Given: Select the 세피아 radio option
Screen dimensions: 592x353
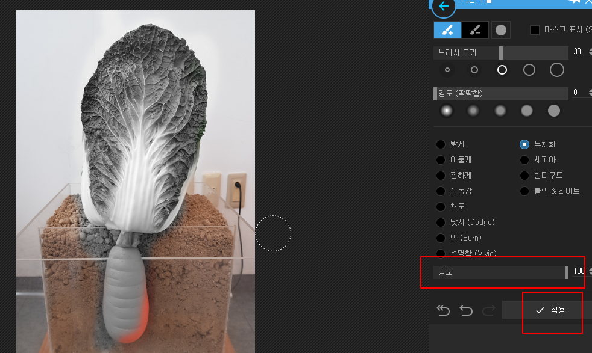Looking at the screenshot, I should 524,160.
